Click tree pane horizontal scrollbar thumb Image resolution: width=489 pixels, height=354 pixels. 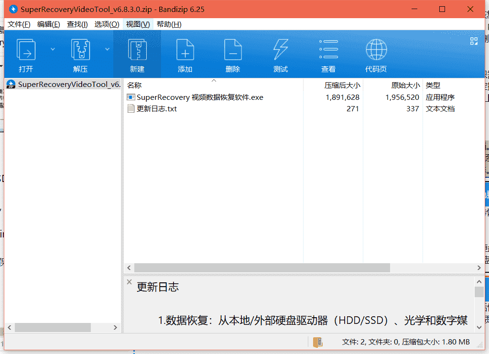coord(53,328)
